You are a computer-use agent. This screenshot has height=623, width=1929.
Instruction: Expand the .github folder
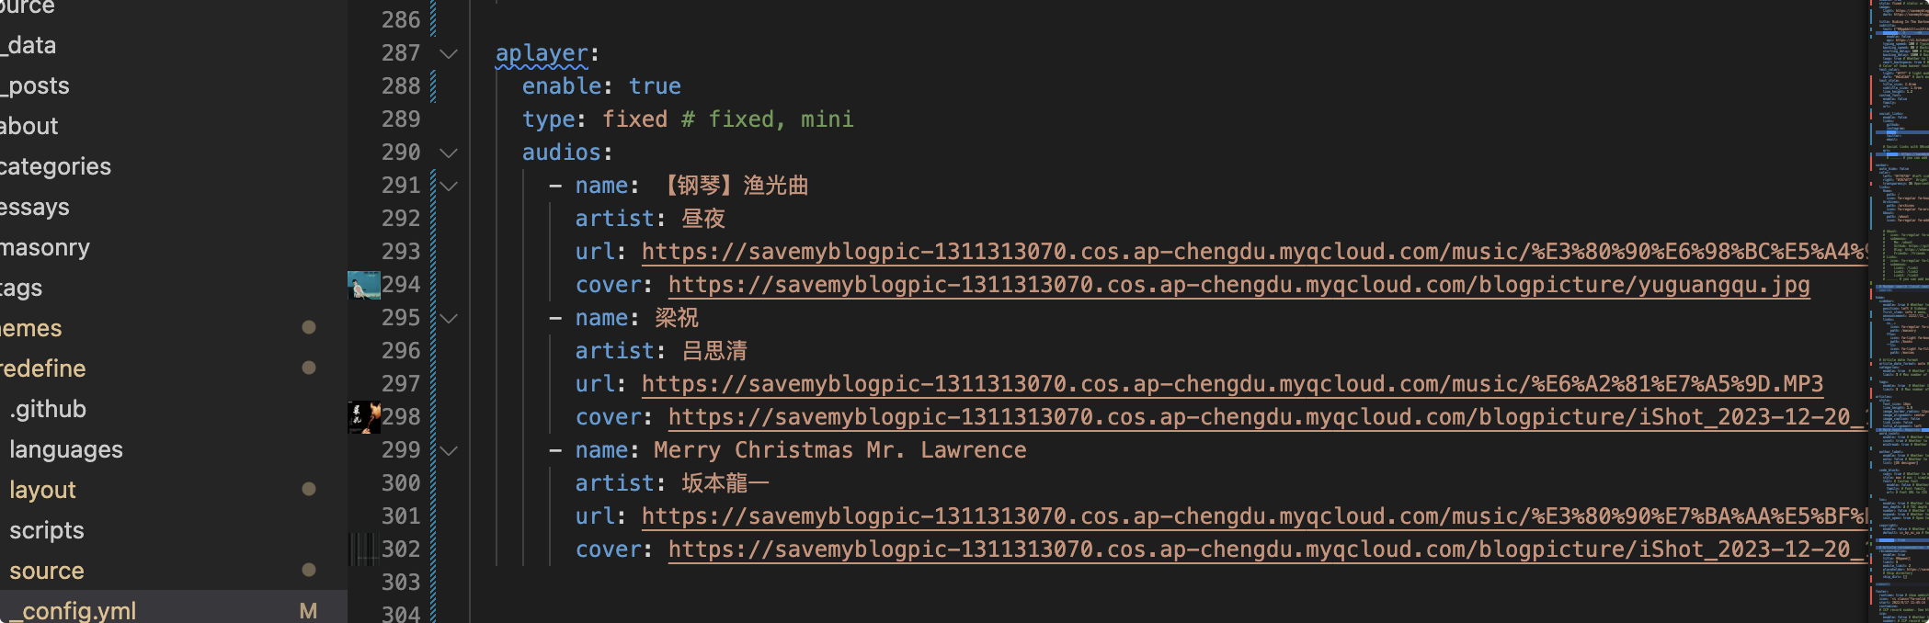pos(48,409)
